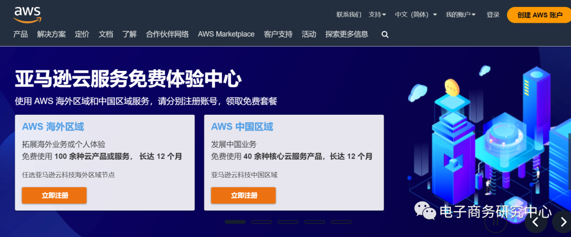Open the 文档 menu item

pyautogui.click(x=106, y=34)
